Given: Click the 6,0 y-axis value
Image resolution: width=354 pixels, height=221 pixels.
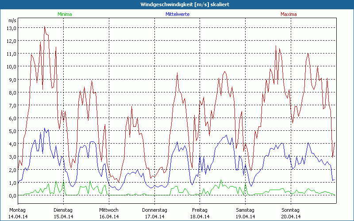Looking at the screenshot, I should pos(12,118).
